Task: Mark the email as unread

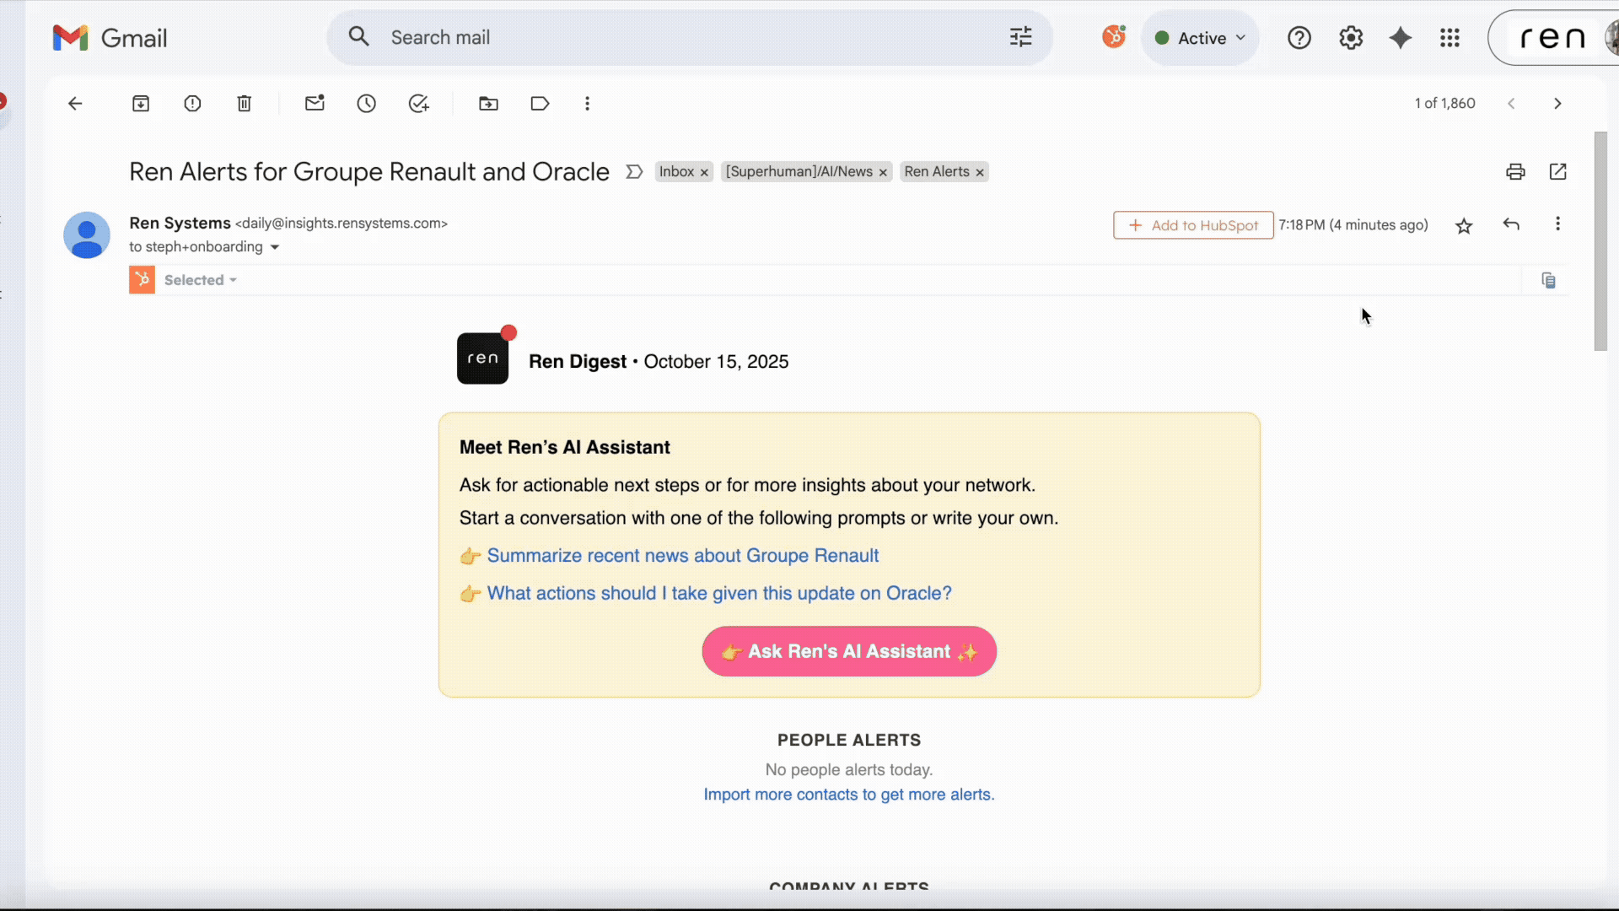Action: (315, 103)
